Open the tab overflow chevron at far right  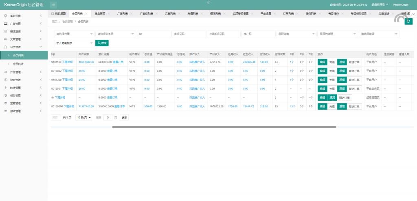(413, 13)
